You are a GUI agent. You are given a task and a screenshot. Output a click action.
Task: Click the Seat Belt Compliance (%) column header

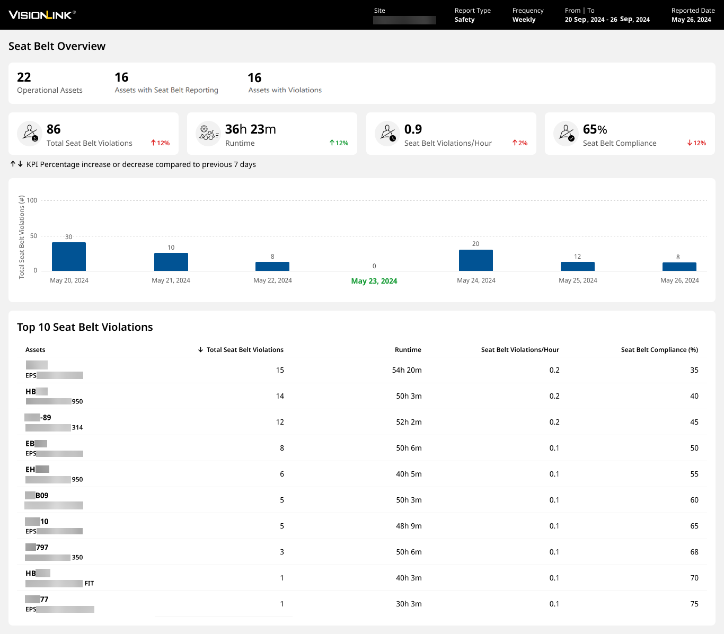coord(659,350)
